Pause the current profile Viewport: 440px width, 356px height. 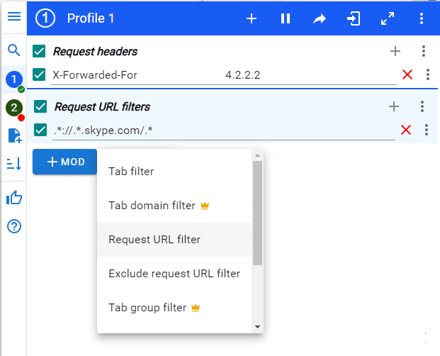(286, 19)
